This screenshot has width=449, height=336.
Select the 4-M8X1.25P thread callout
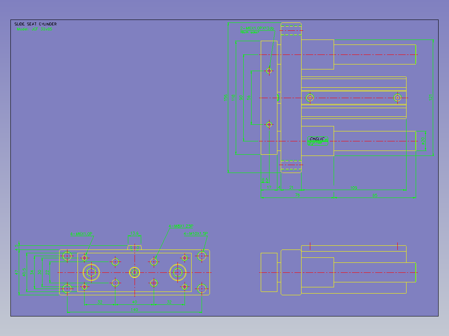pyautogui.click(x=181, y=226)
